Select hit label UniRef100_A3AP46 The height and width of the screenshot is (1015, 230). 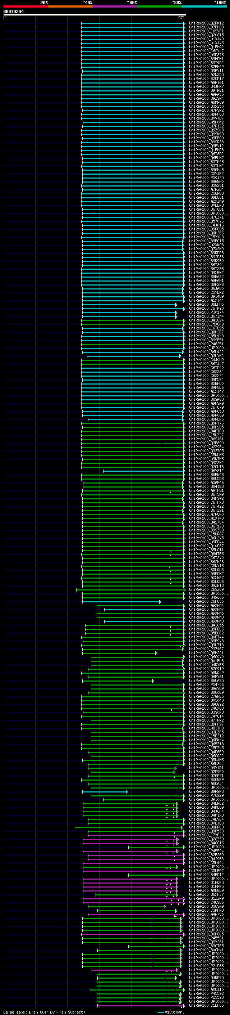pos(206,483)
